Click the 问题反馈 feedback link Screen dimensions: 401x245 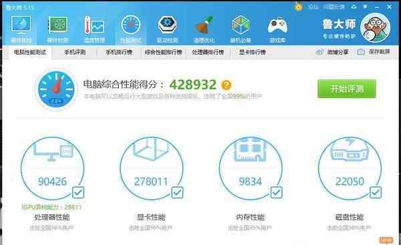pyautogui.click(x=334, y=7)
